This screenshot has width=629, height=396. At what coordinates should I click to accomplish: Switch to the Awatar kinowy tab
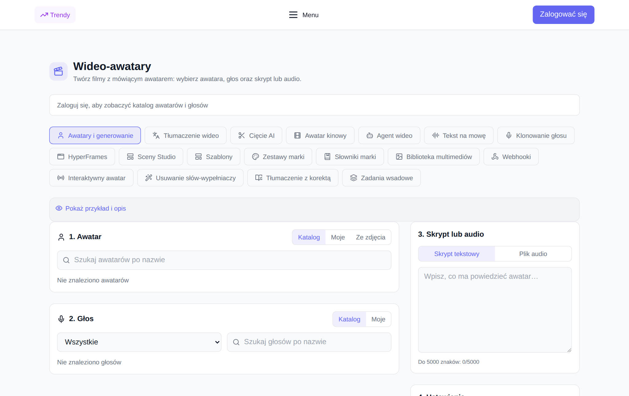tap(320, 135)
